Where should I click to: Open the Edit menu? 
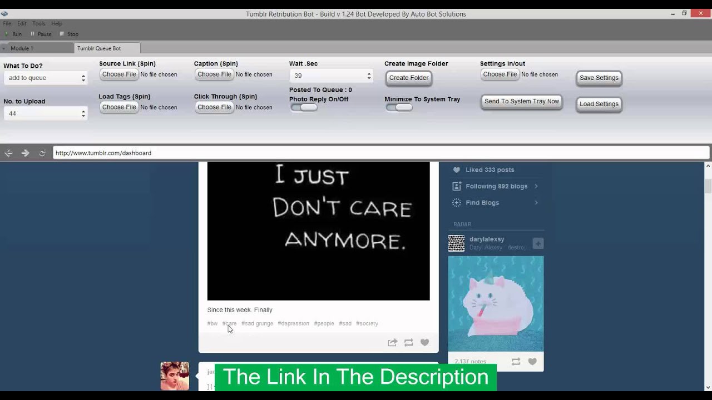coord(22,23)
